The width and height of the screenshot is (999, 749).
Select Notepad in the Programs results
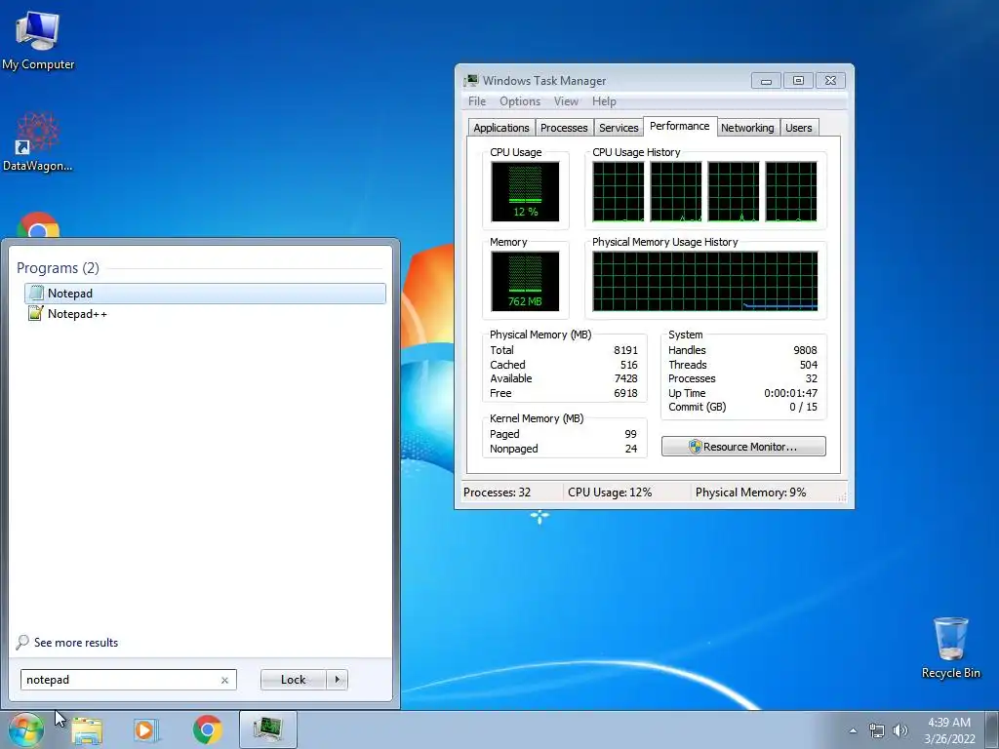coord(205,293)
